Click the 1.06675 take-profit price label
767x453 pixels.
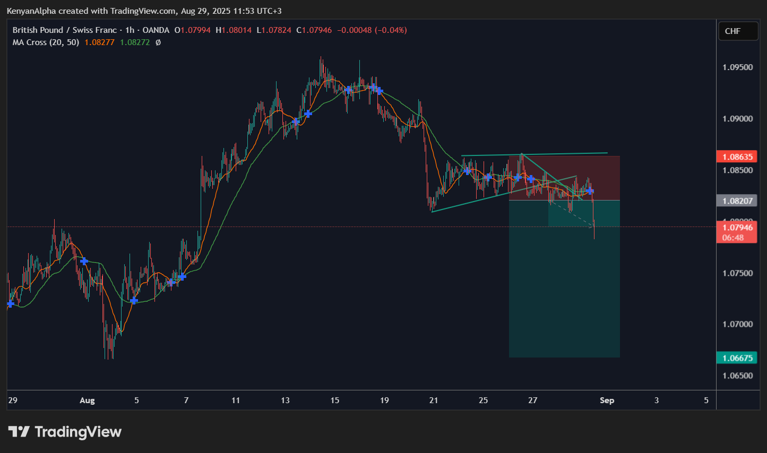click(736, 358)
